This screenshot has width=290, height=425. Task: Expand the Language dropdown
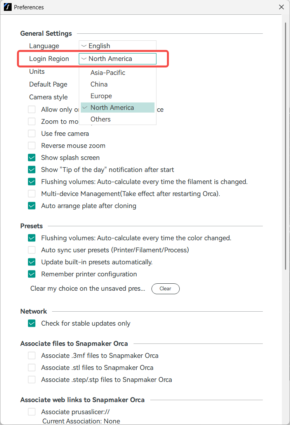coord(117,46)
